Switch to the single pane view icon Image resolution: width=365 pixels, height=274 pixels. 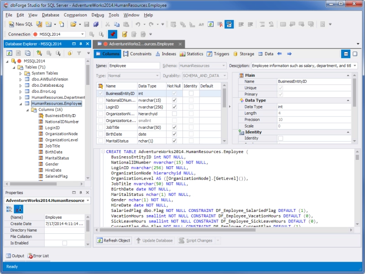pos(355,54)
